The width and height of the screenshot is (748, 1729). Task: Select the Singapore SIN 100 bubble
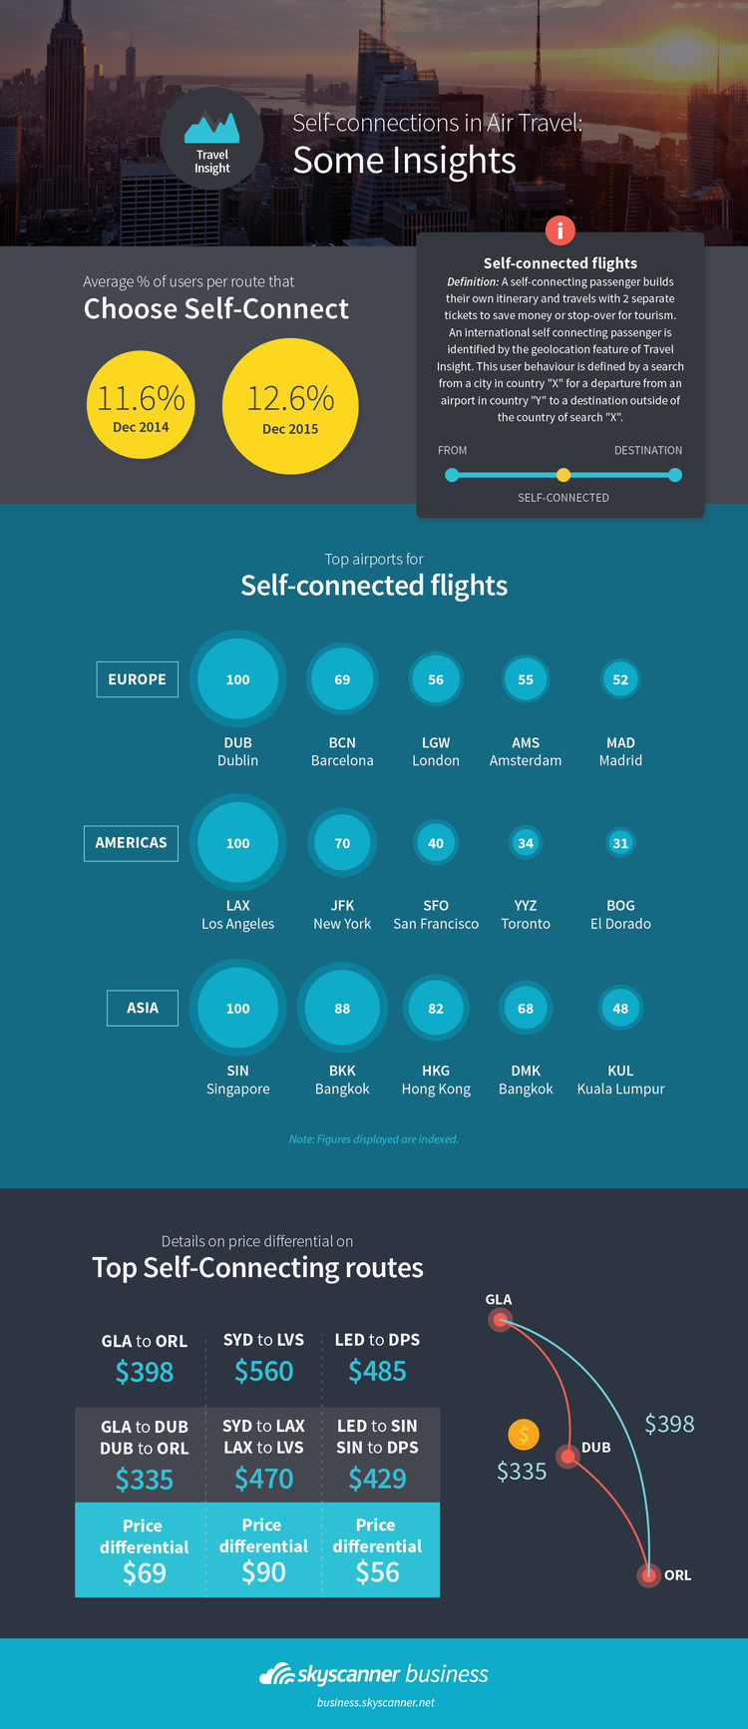pyautogui.click(x=237, y=1009)
